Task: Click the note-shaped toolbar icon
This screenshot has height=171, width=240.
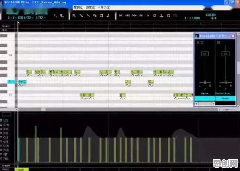Action: pyautogui.click(x=108, y=16)
